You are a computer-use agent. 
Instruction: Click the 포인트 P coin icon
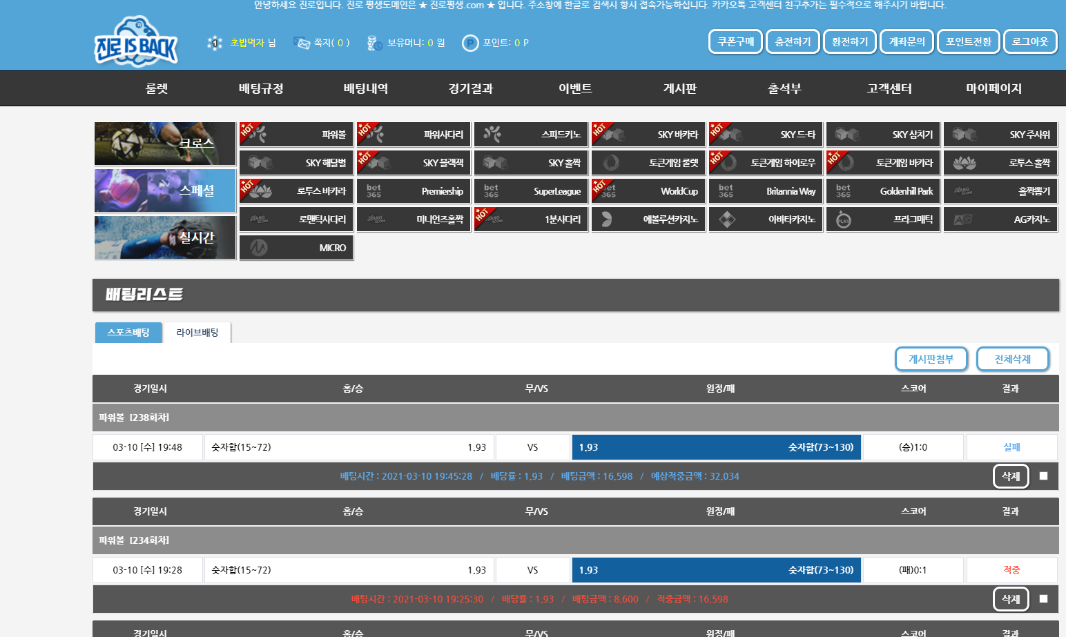[470, 43]
